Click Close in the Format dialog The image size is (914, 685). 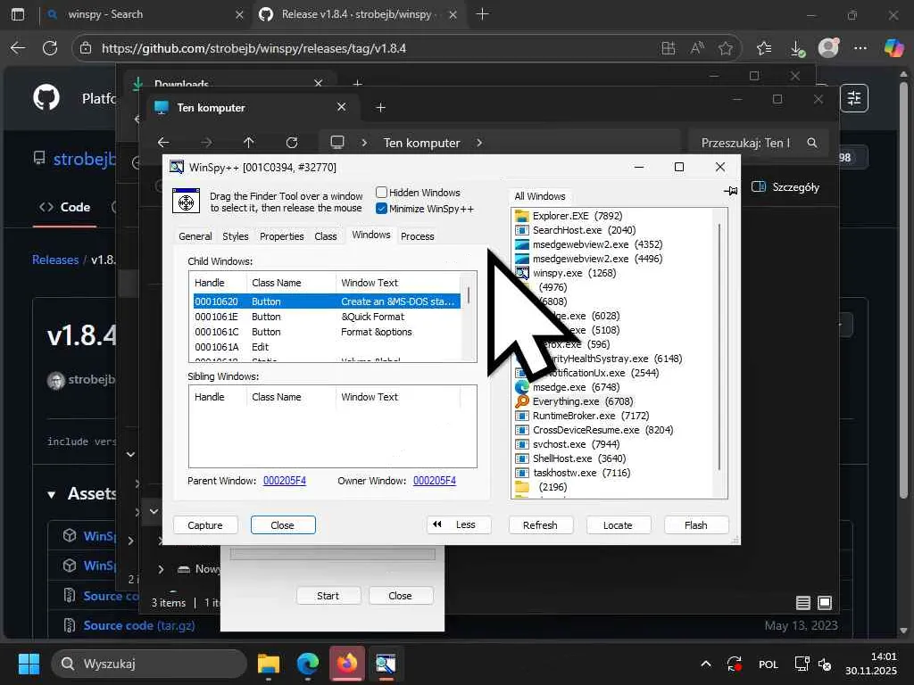401,595
